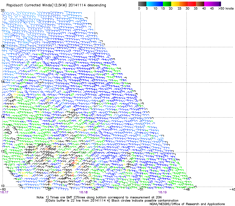Click the legend '5' knots label

(x=147, y=9)
